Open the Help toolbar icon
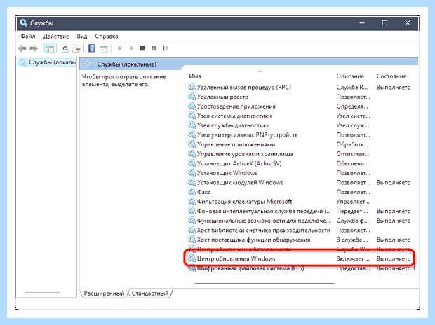Viewport: 435px width, 325px height. [x=91, y=48]
